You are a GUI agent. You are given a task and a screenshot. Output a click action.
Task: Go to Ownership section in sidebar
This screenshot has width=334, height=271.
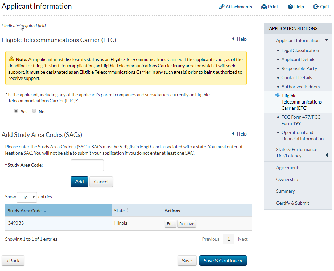tap(287, 180)
